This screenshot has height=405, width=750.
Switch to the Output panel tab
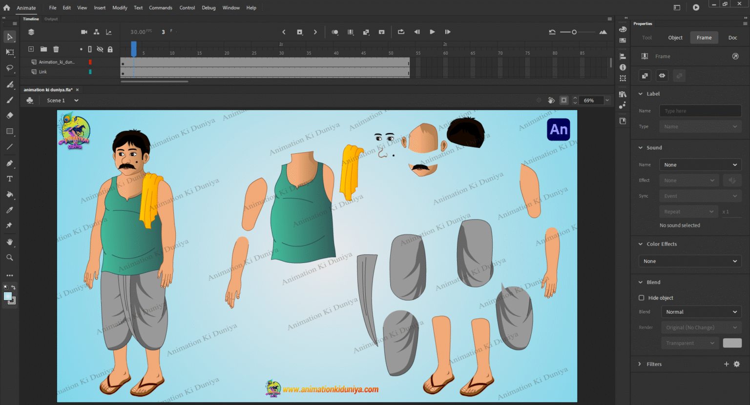coord(51,19)
